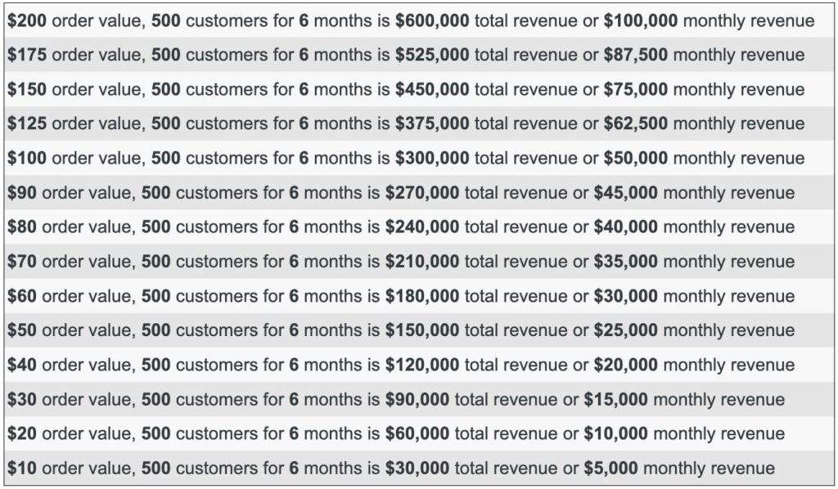Click the $180,000 total revenue figure
Viewport: 838px width, 489px height.
click(x=422, y=296)
